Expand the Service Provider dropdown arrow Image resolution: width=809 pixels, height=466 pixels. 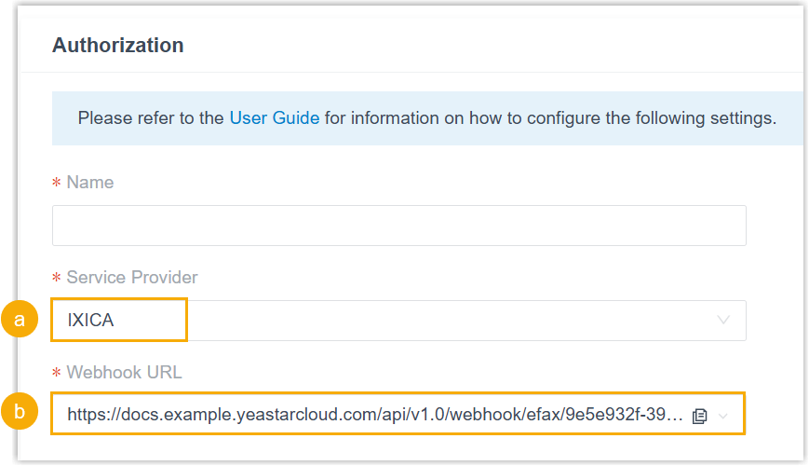[x=723, y=321]
